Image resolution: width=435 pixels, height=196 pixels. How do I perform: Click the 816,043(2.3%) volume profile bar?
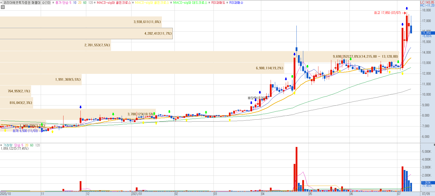pyautogui.click(x=16, y=103)
